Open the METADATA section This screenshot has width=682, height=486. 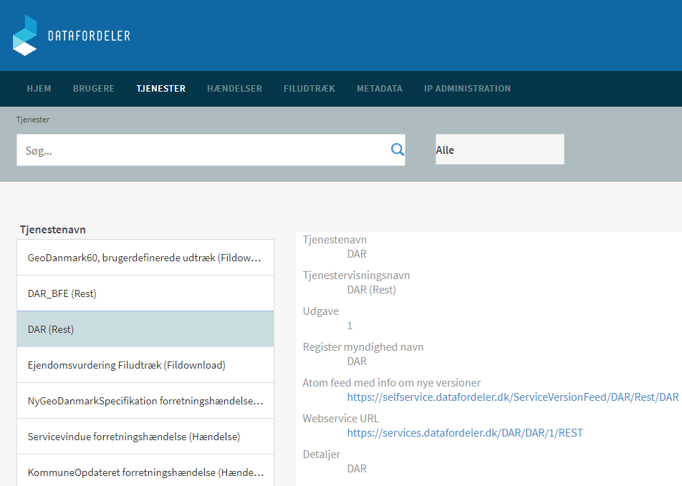(379, 89)
